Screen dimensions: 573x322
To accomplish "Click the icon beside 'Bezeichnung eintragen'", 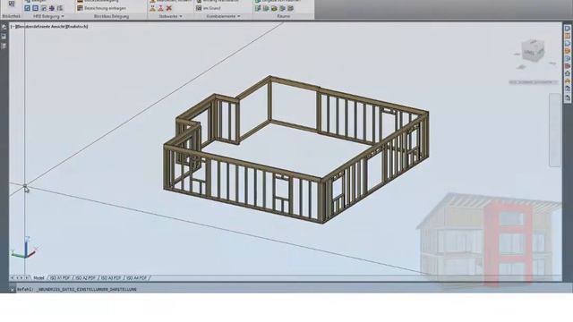I will coord(80,8).
